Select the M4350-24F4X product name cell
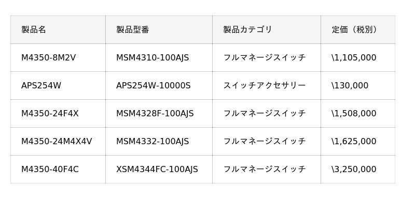The height and width of the screenshot is (199, 415). click(58, 113)
